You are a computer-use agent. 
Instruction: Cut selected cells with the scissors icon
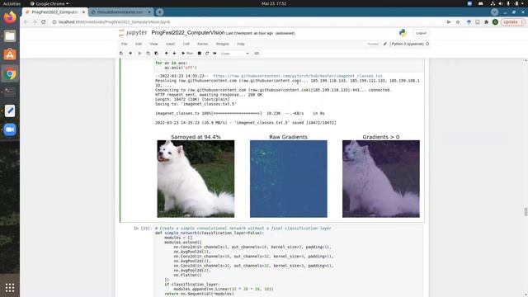pyautogui.click(x=139, y=53)
